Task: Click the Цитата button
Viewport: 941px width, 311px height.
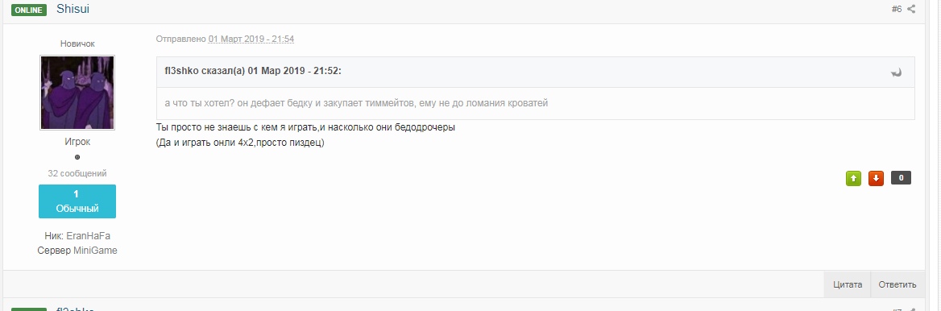Action: [848, 284]
